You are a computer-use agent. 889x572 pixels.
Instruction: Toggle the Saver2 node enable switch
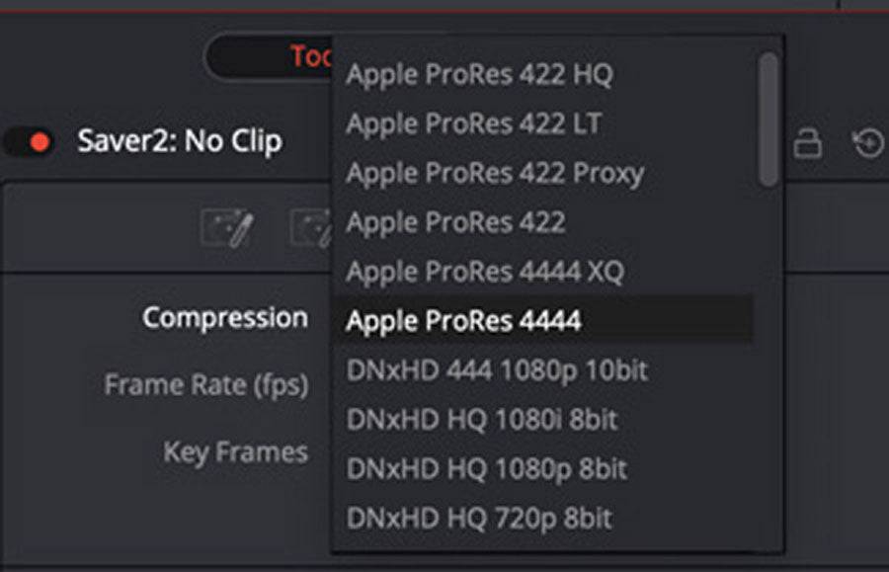pyautogui.click(x=30, y=141)
